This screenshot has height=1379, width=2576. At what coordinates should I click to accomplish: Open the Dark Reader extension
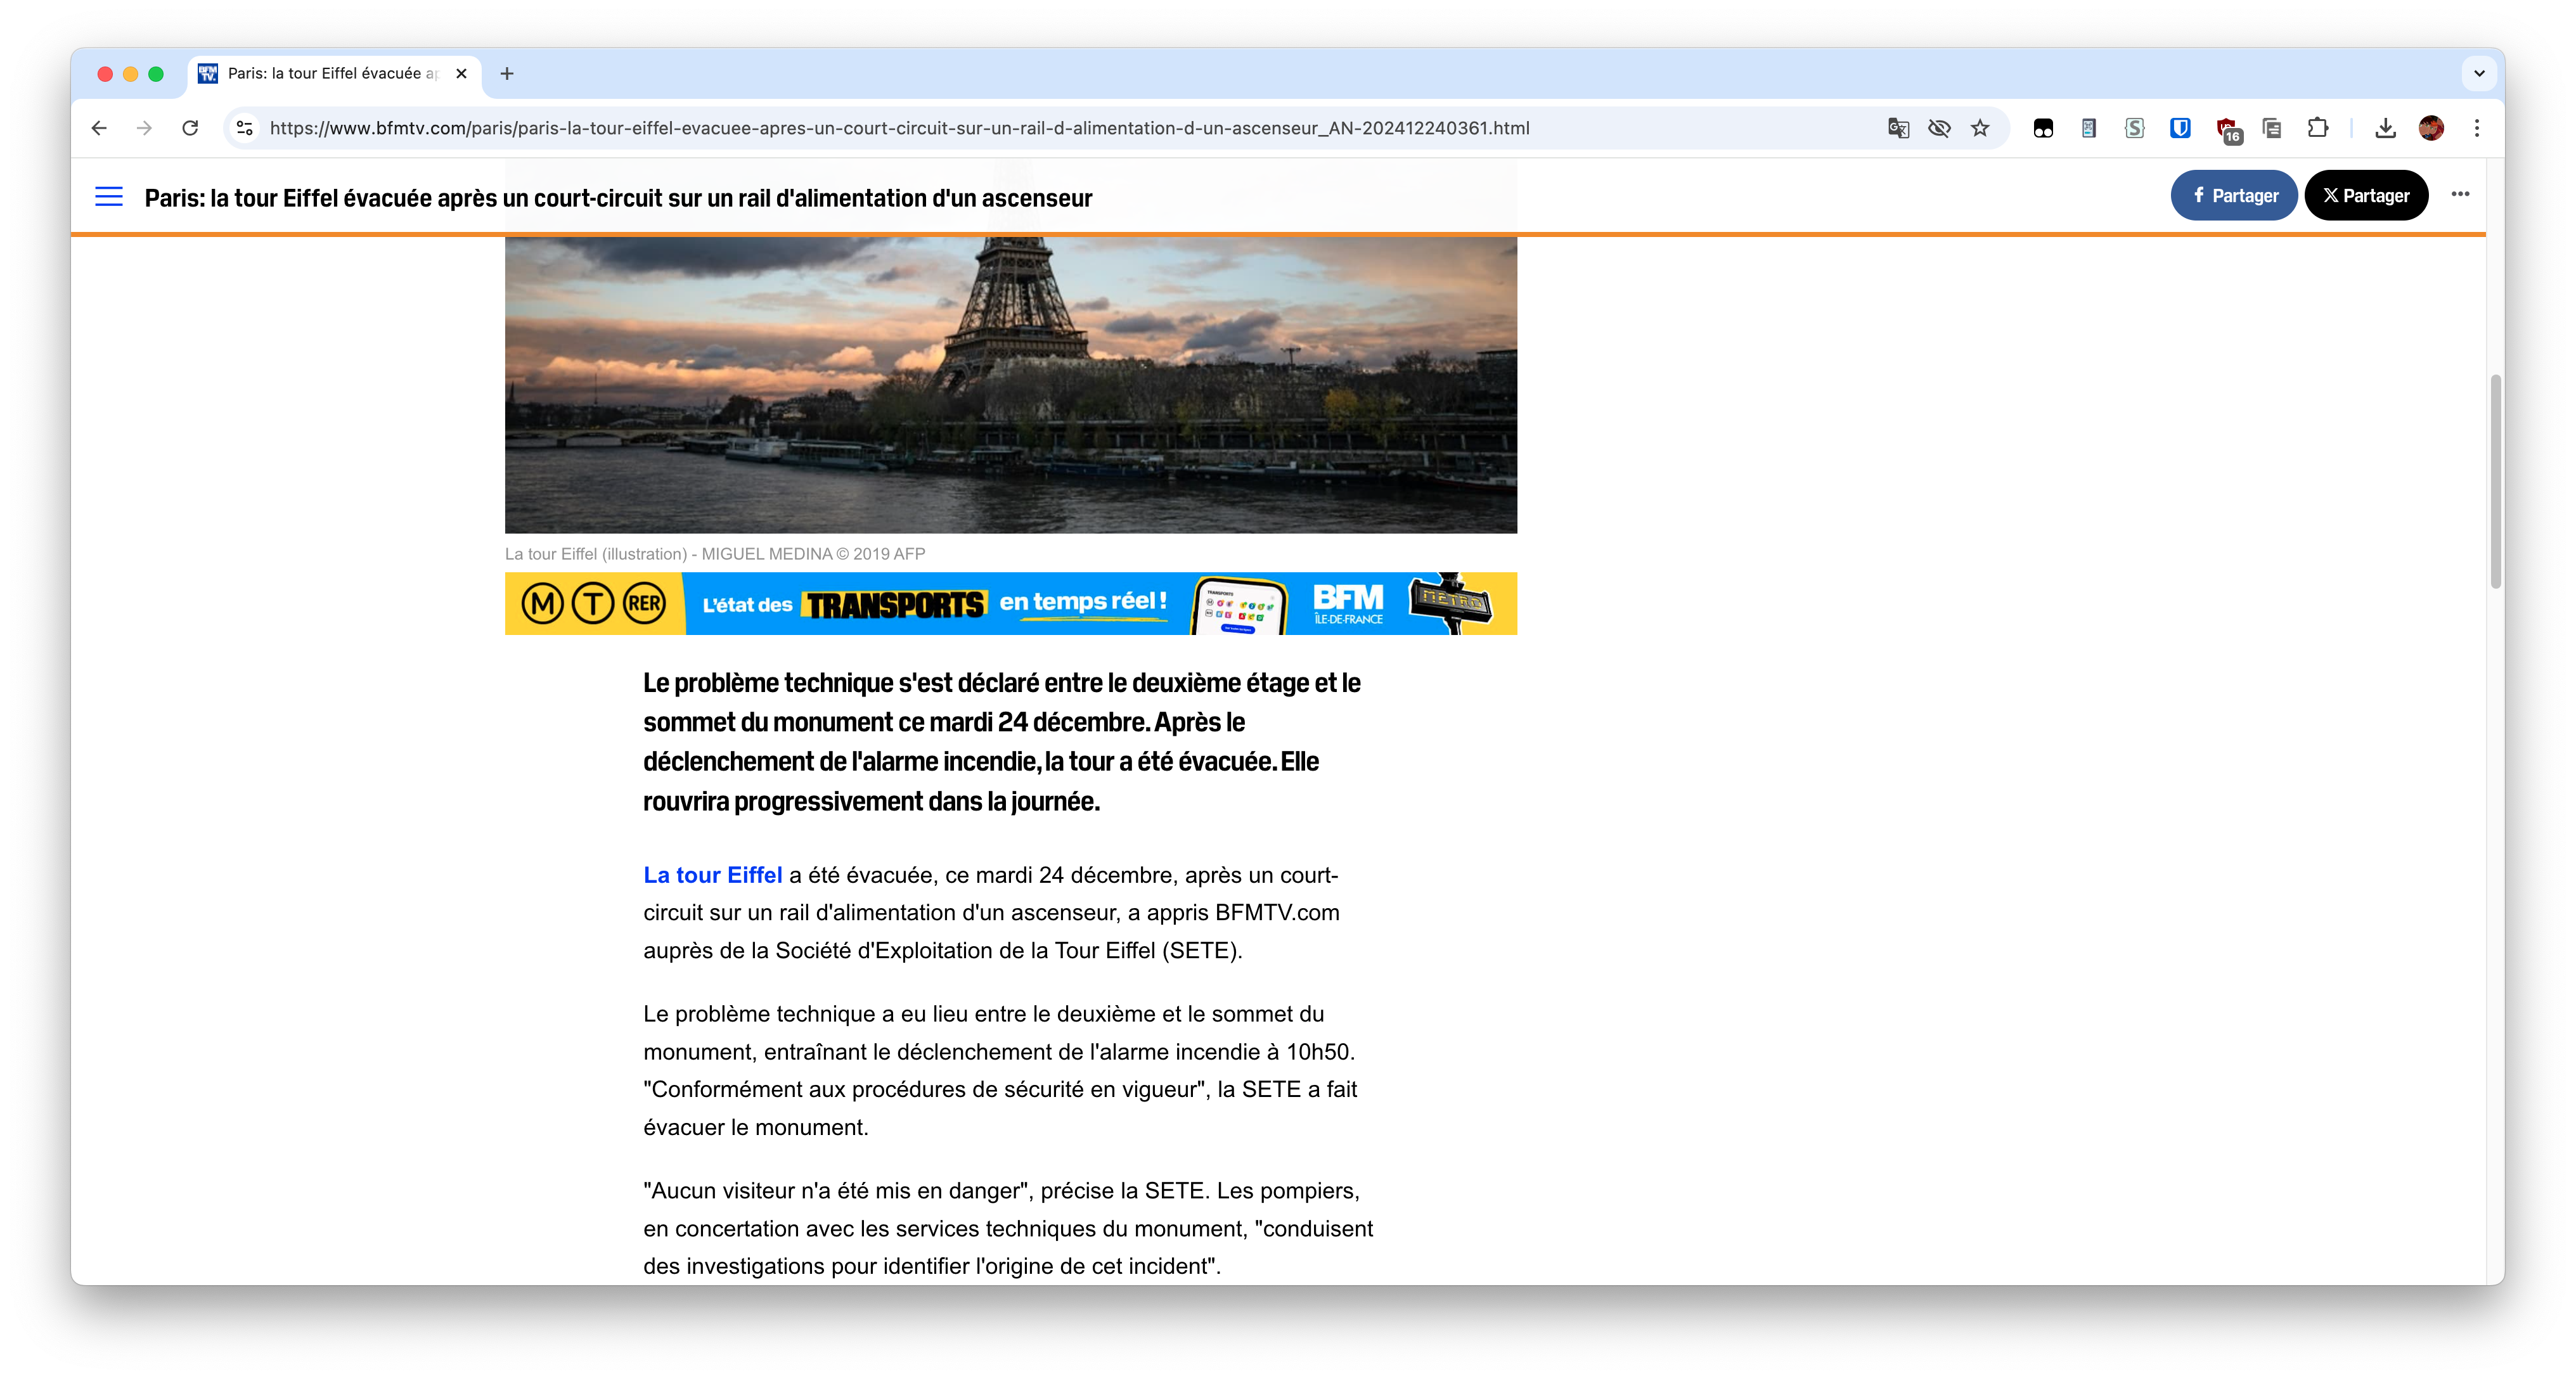pyautogui.click(x=2042, y=128)
